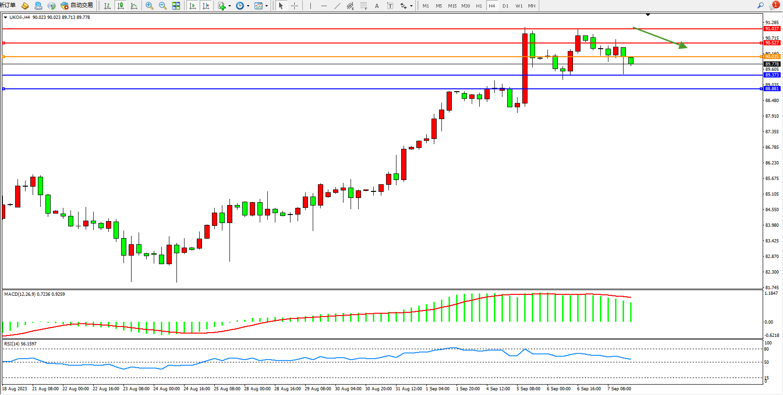
Task: Switch to the D1 timeframe
Action: pos(505,6)
